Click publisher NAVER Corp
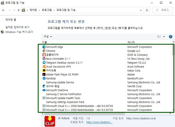 [134, 86]
